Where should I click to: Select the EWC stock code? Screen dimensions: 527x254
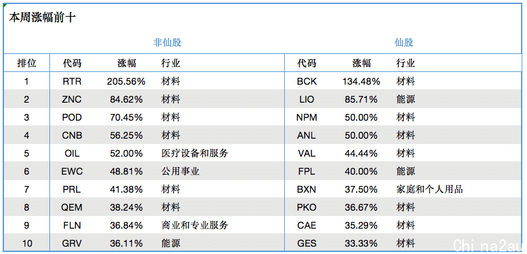click(72, 172)
